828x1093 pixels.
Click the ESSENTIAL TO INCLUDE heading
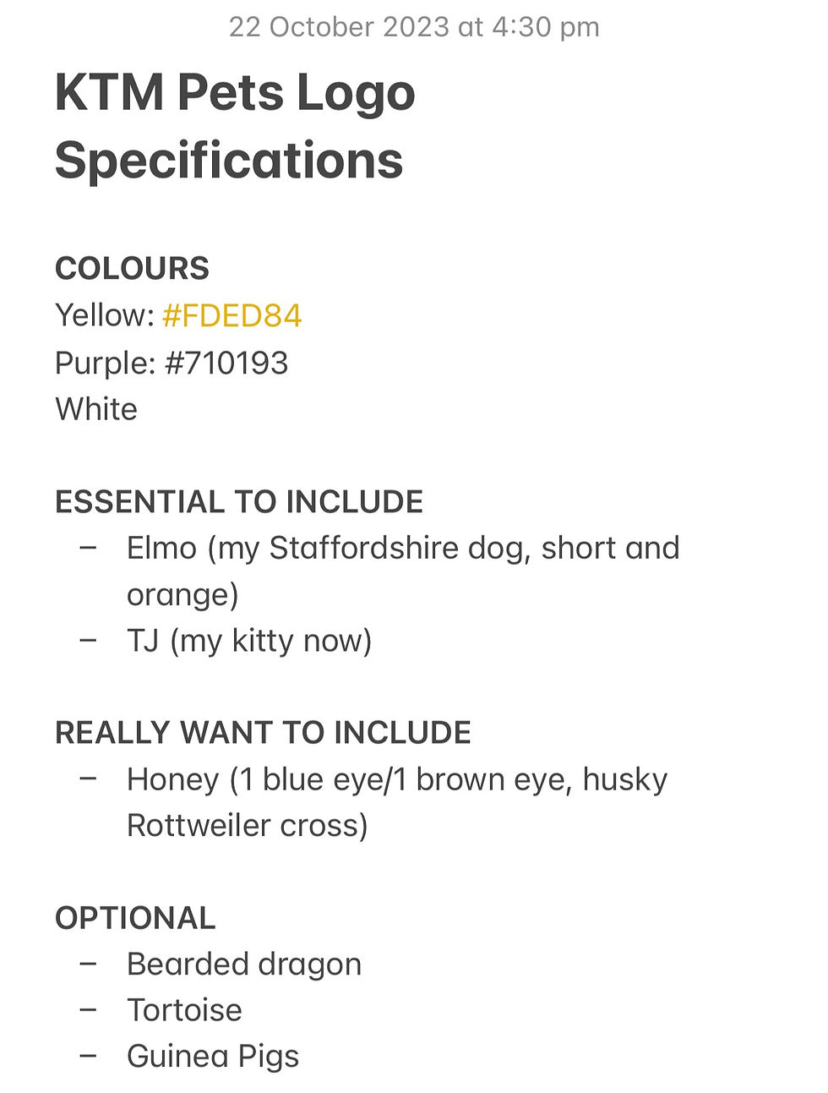point(239,502)
